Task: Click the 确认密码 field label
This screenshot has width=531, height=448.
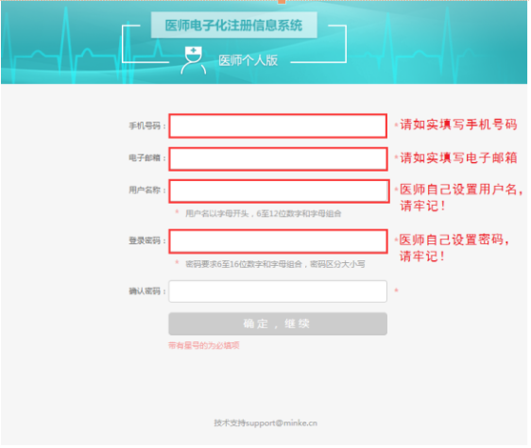Action: [x=145, y=290]
